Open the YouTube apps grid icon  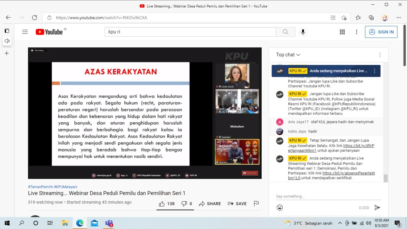(342, 32)
